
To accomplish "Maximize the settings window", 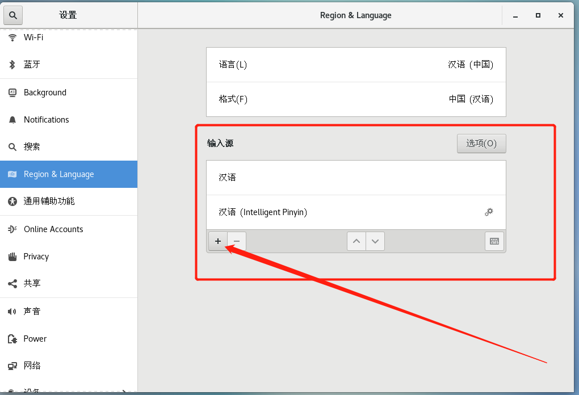I will 538,15.
